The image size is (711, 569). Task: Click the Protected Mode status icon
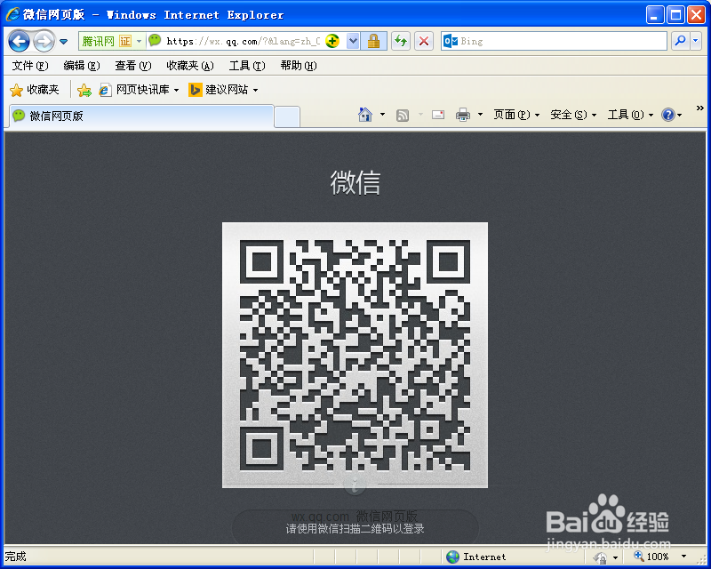point(600,557)
